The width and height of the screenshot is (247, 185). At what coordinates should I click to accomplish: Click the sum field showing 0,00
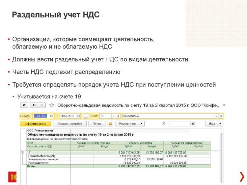pos(182,124)
